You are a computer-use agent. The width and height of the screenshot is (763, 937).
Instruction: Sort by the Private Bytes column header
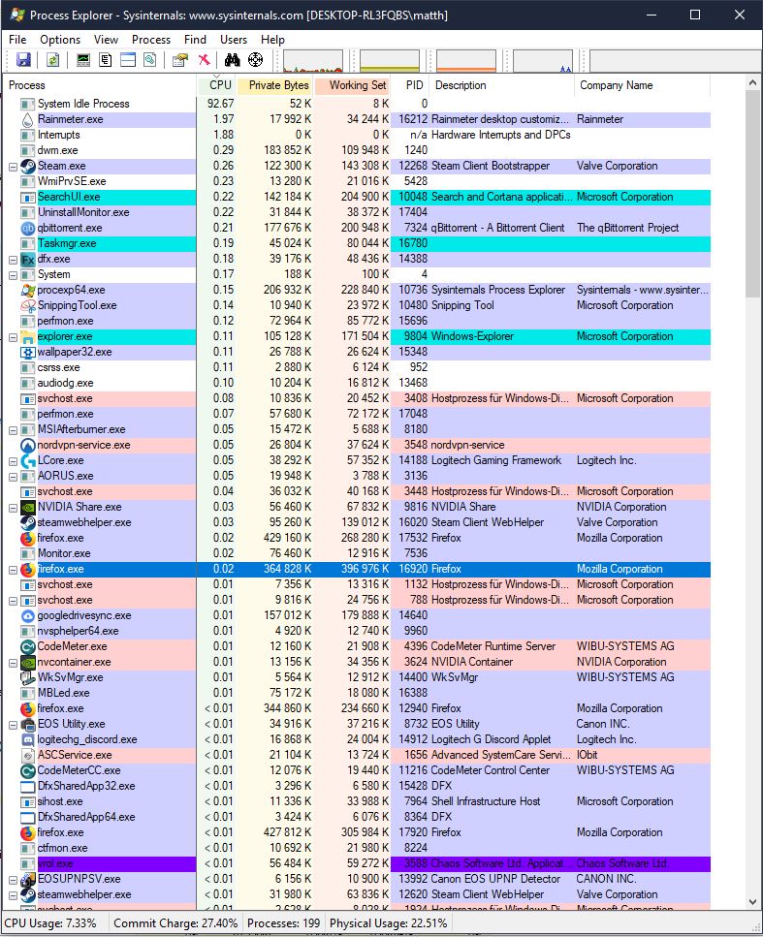click(x=274, y=85)
